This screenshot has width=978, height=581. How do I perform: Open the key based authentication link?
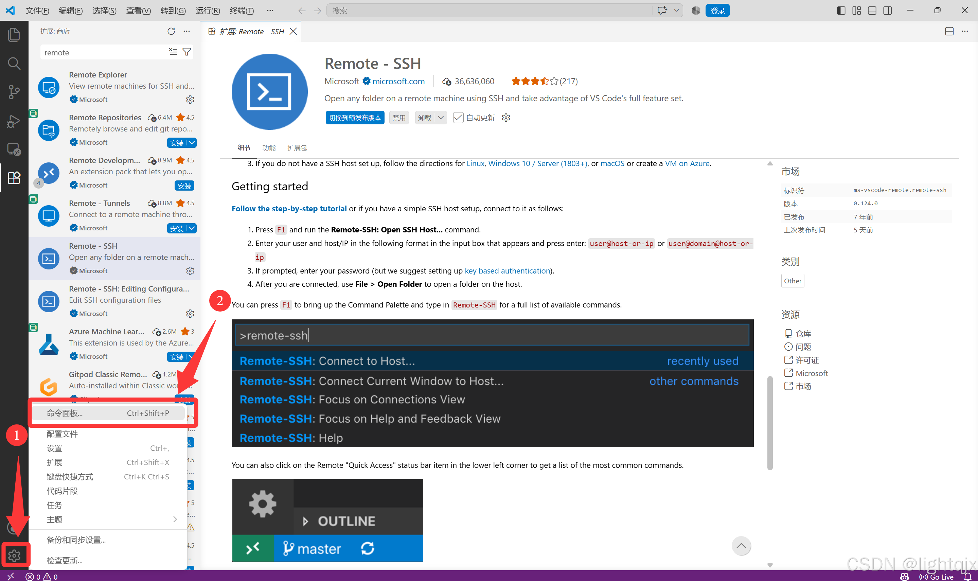[x=507, y=271]
